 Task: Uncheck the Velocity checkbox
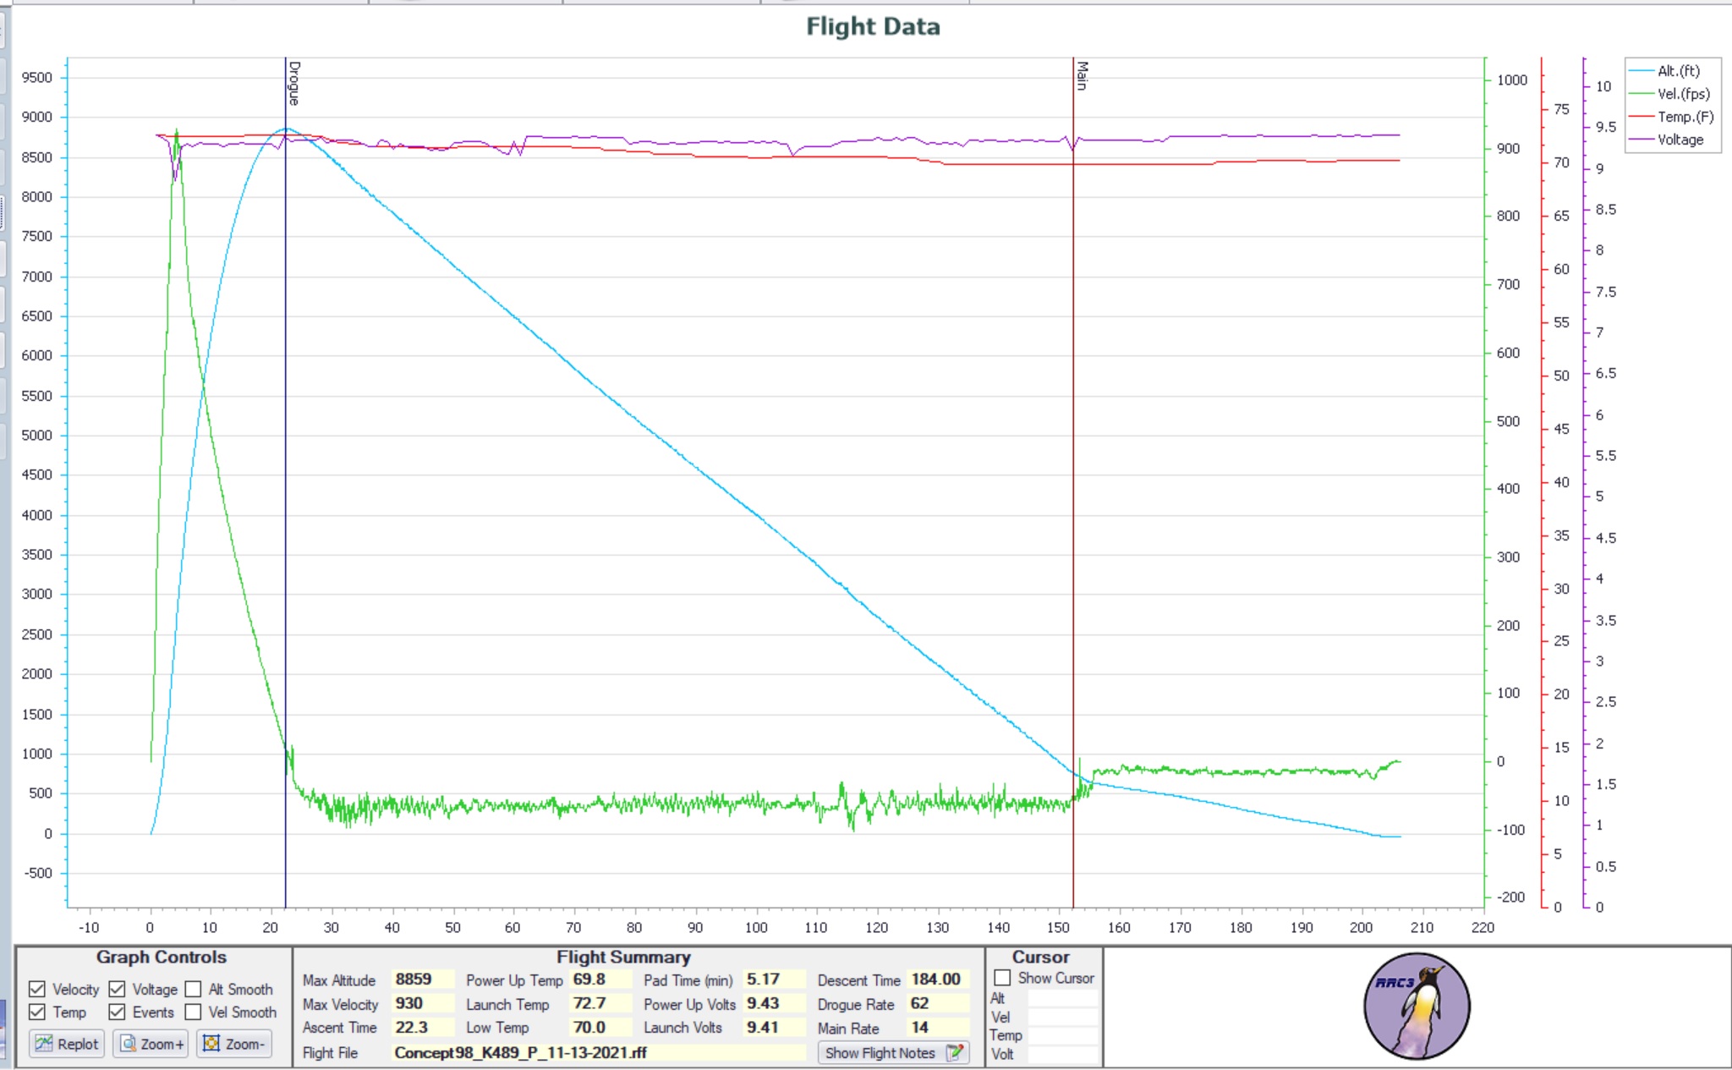[37, 989]
